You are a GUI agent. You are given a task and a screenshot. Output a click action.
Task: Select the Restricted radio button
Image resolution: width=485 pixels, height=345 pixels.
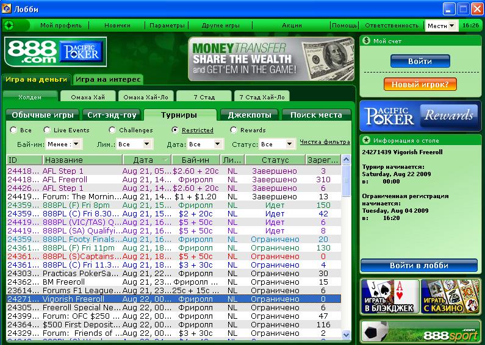[174, 130]
